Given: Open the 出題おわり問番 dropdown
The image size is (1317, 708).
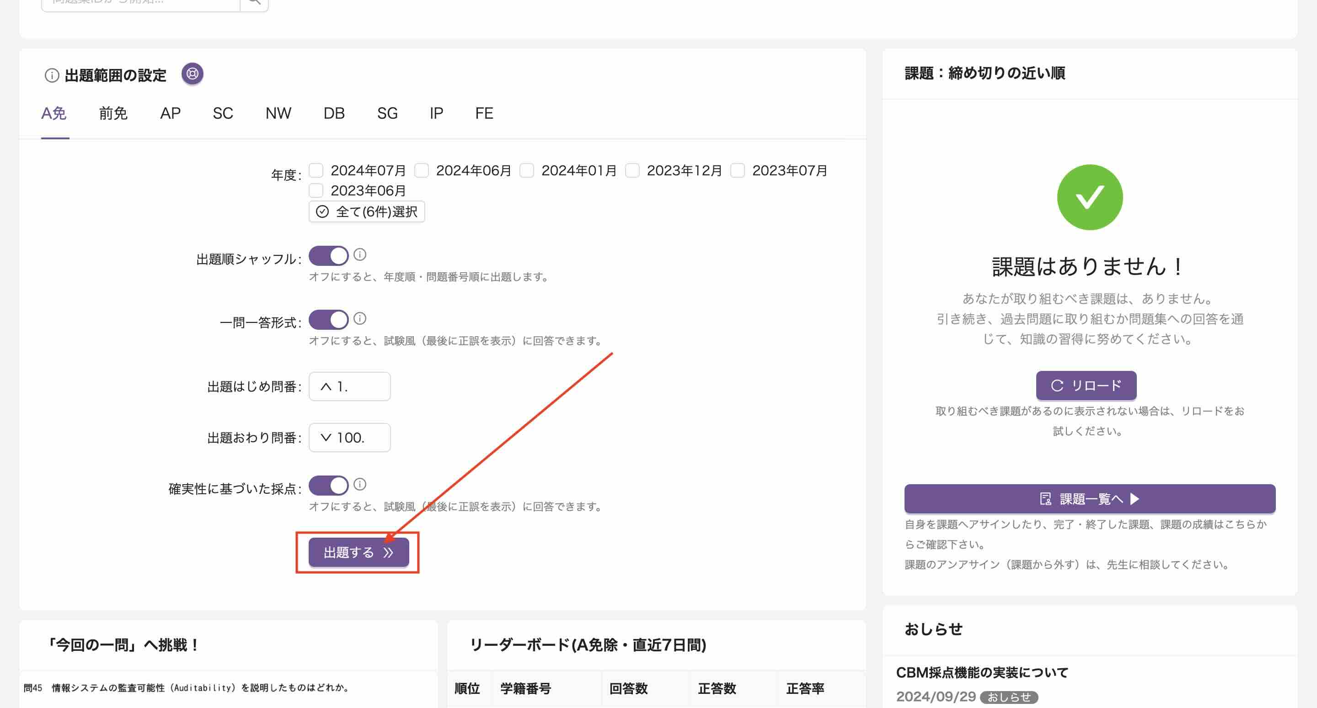Looking at the screenshot, I should [349, 438].
